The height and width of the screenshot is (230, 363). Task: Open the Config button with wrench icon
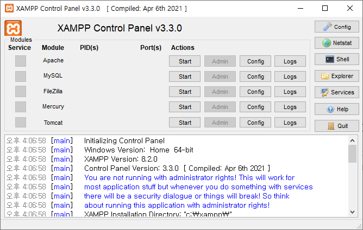(336, 27)
